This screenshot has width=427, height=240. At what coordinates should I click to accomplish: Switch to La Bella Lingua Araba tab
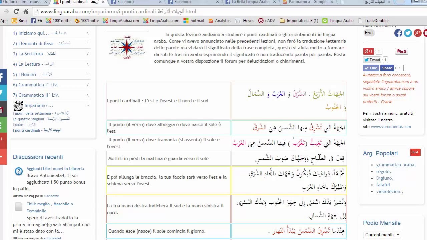point(251,2)
